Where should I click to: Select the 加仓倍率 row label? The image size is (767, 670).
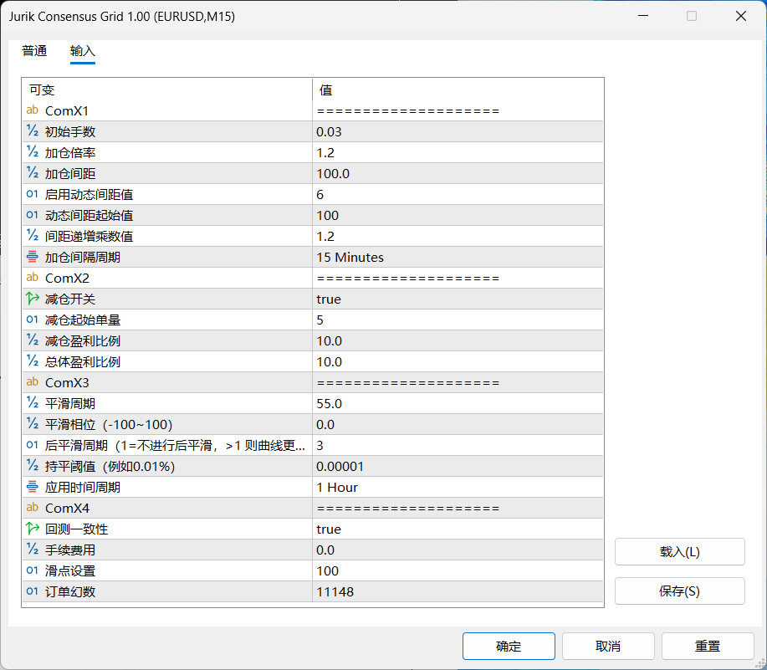coord(70,152)
